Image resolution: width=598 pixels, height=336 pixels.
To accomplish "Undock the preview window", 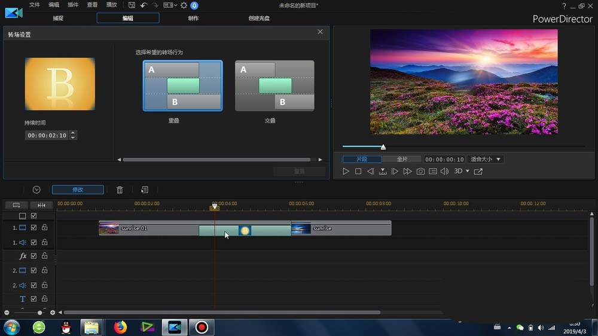I will tap(478, 172).
